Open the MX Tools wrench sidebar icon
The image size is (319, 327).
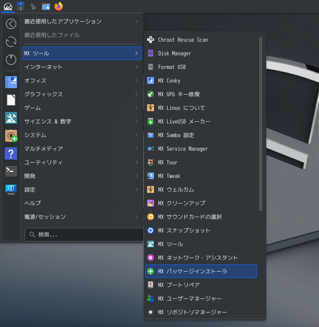[11, 118]
